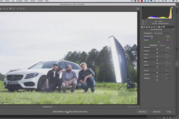Click the Farbtemperatur slider handle
The image size is (179, 119).
click(x=152, y=38)
